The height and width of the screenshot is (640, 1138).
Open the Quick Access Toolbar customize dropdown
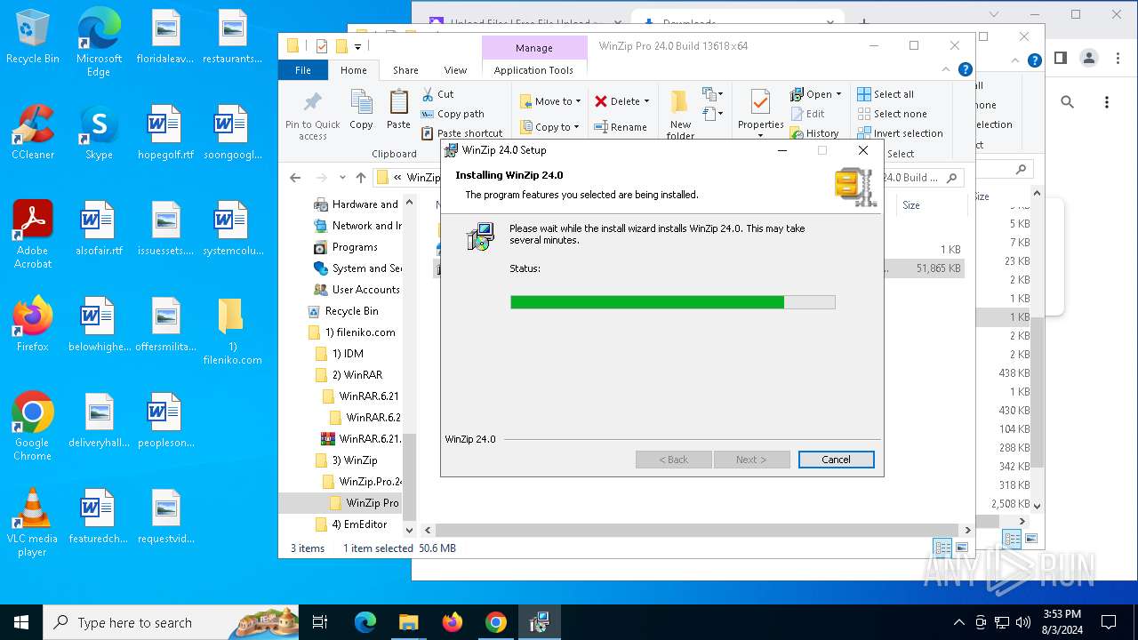click(x=357, y=46)
